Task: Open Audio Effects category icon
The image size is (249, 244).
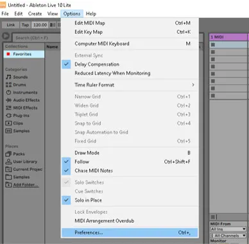Action: pyautogui.click(x=8, y=100)
